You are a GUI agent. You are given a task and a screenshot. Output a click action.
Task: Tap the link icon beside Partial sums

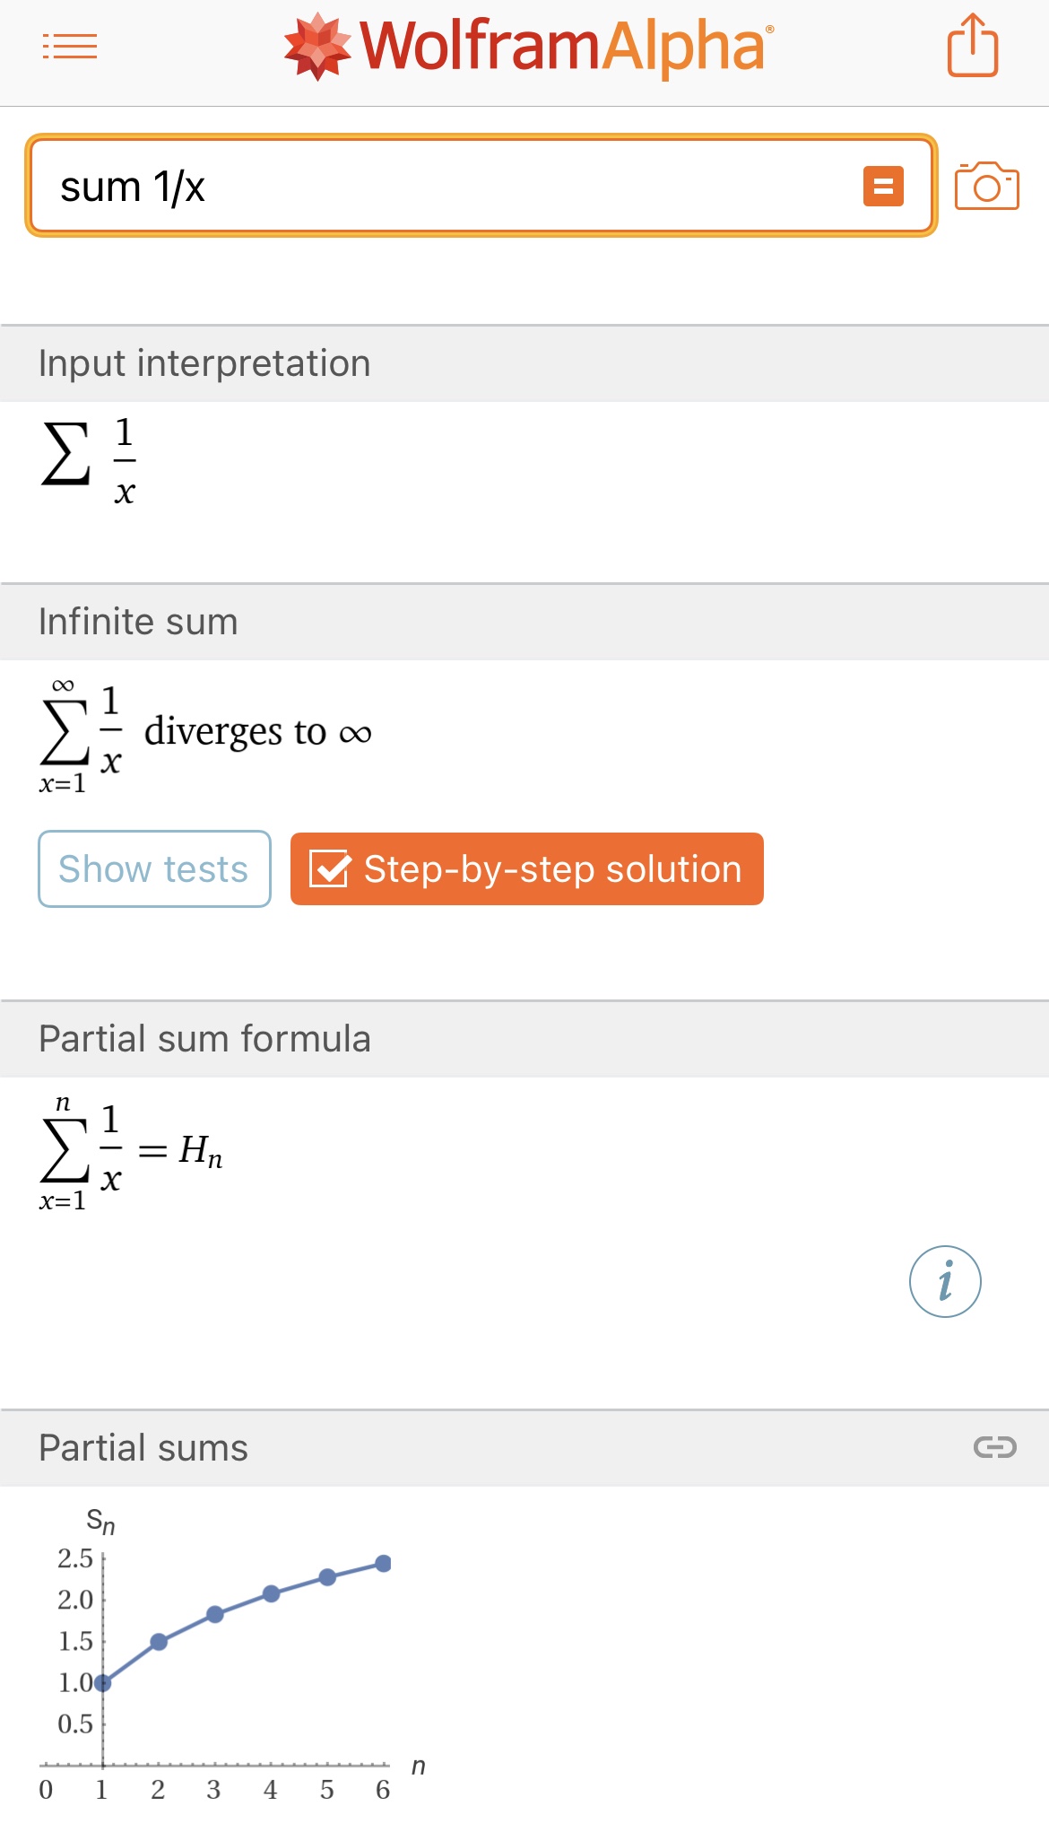click(x=994, y=1447)
